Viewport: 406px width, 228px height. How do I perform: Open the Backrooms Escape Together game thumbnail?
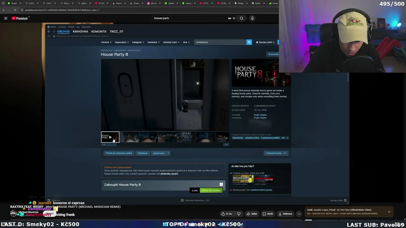(243, 179)
